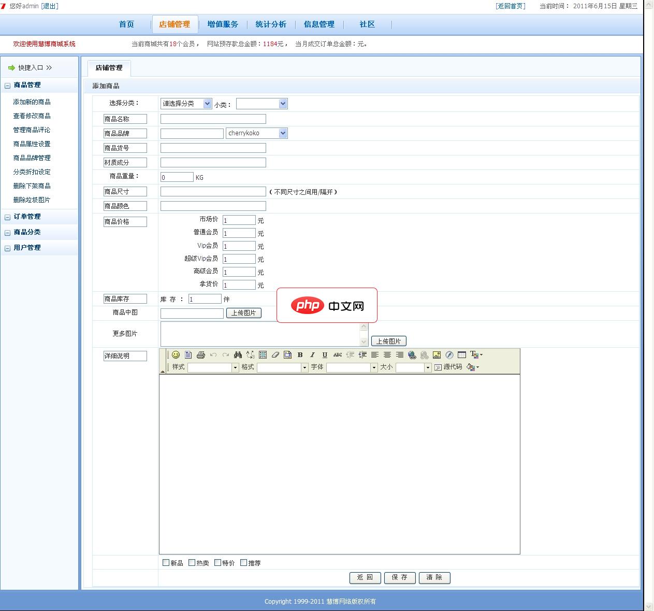Insert a hyperlink using the editor toolbar
654x611 pixels.
click(x=412, y=356)
